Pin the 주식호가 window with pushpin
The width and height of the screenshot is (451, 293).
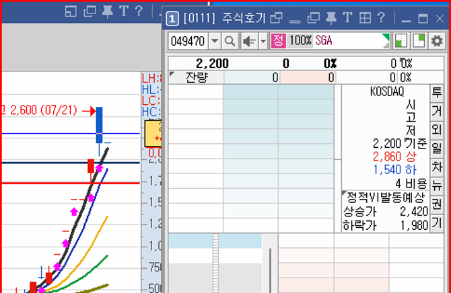pyautogui.click(x=330, y=18)
